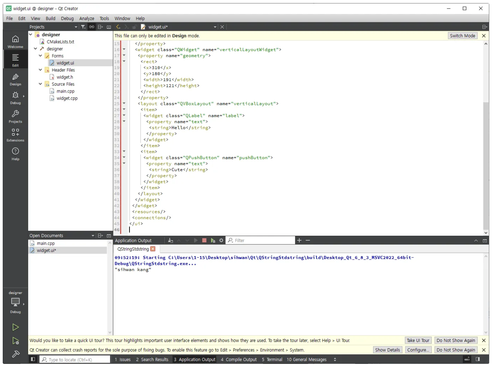Open the Welcome mode
Screen dimensions: 492x368
(x=15, y=42)
